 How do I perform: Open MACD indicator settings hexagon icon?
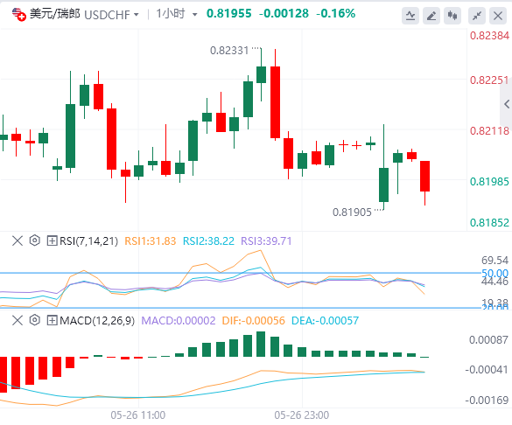coord(35,320)
